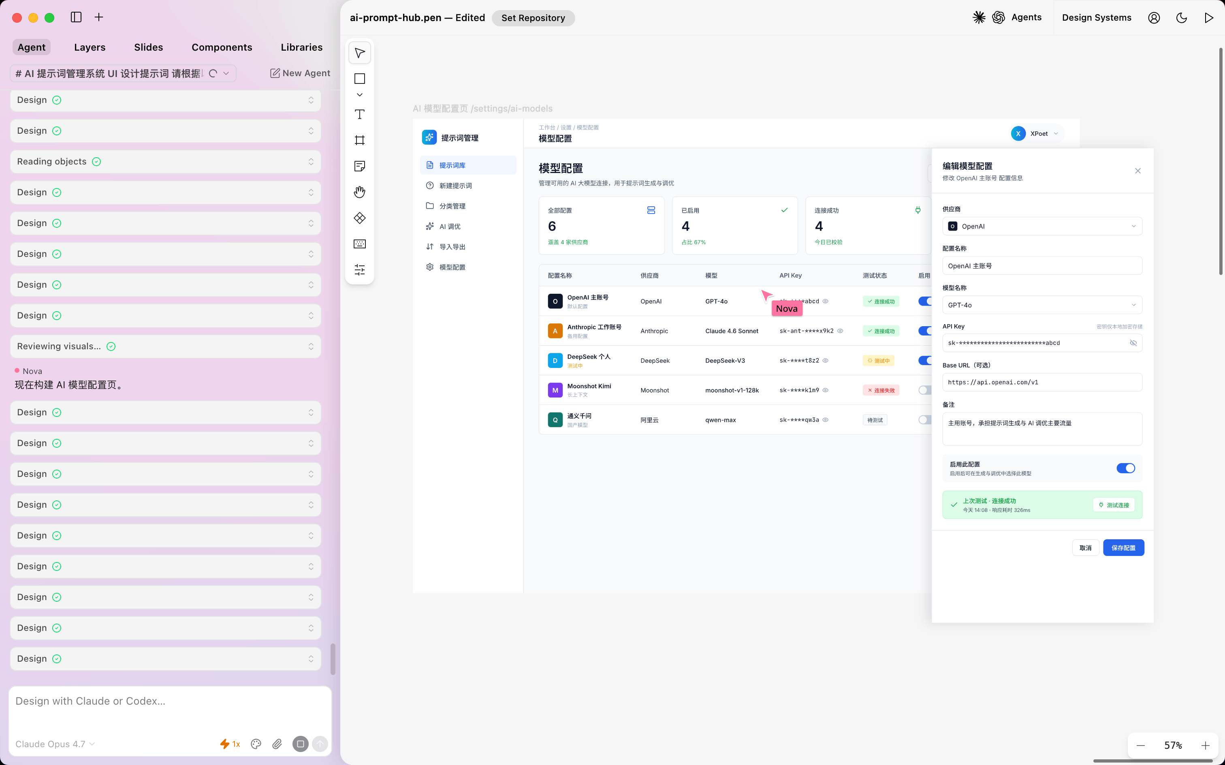Toggle the 启用此配置 switch

pyautogui.click(x=1126, y=468)
